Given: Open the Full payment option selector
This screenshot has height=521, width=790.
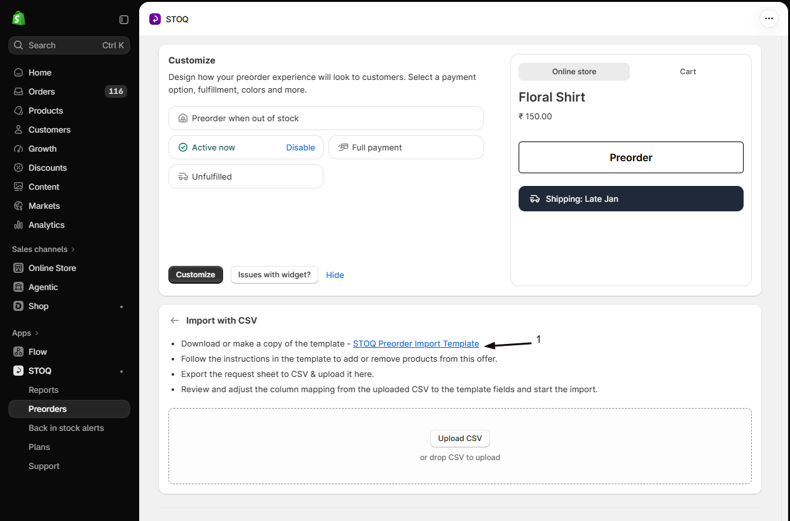Looking at the screenshot, I should point(406,147).
